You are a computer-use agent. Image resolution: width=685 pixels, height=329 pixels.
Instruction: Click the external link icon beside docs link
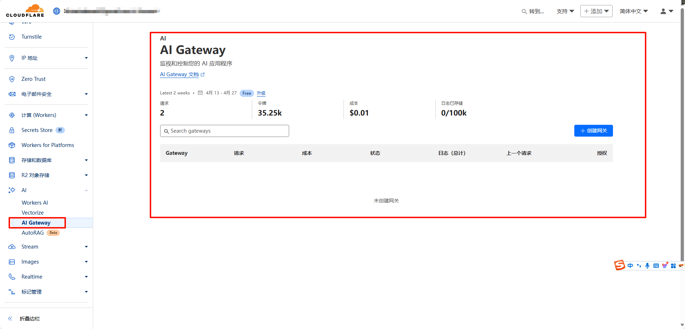203,74
